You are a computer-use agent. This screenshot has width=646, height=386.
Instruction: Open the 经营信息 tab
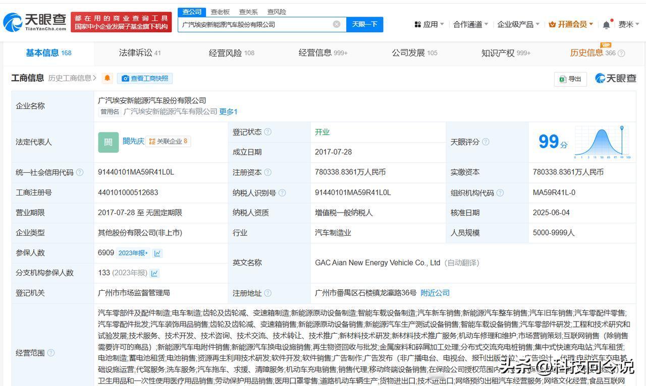click(x=323, y=53)
